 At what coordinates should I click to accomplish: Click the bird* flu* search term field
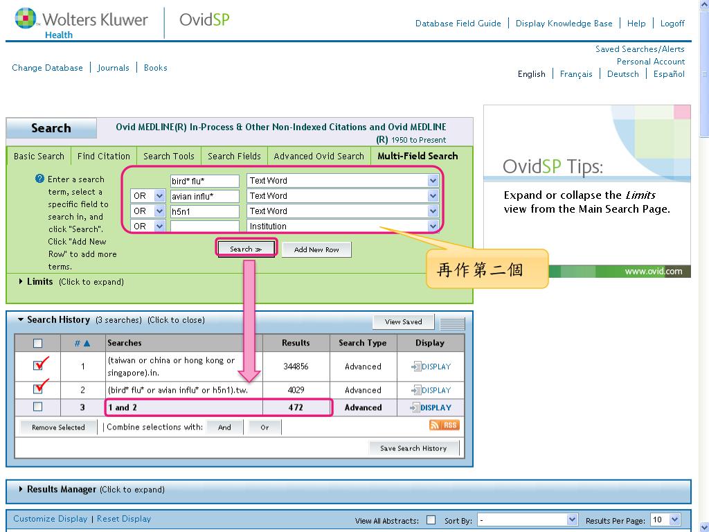tap(205, 181)
